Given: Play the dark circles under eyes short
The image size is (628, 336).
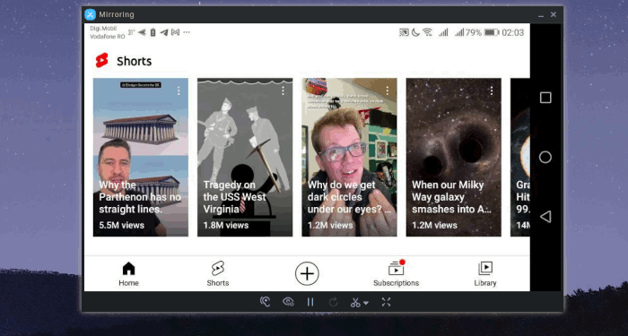Looking at the screenshot, I should (x=349, y=157).
